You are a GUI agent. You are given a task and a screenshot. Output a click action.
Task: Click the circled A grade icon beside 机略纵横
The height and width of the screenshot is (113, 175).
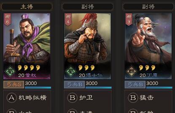pos(12,98)
